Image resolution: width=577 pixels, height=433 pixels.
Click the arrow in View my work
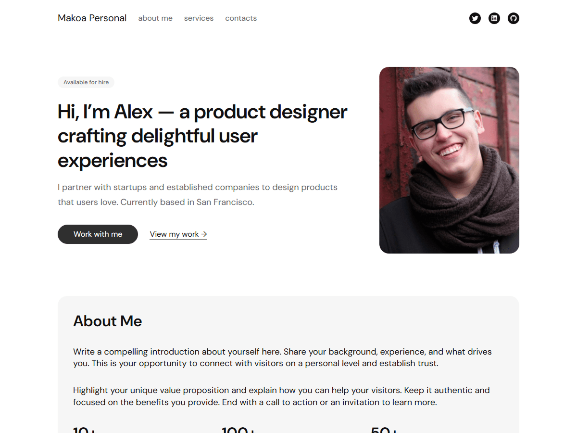(x=204, y=234)
